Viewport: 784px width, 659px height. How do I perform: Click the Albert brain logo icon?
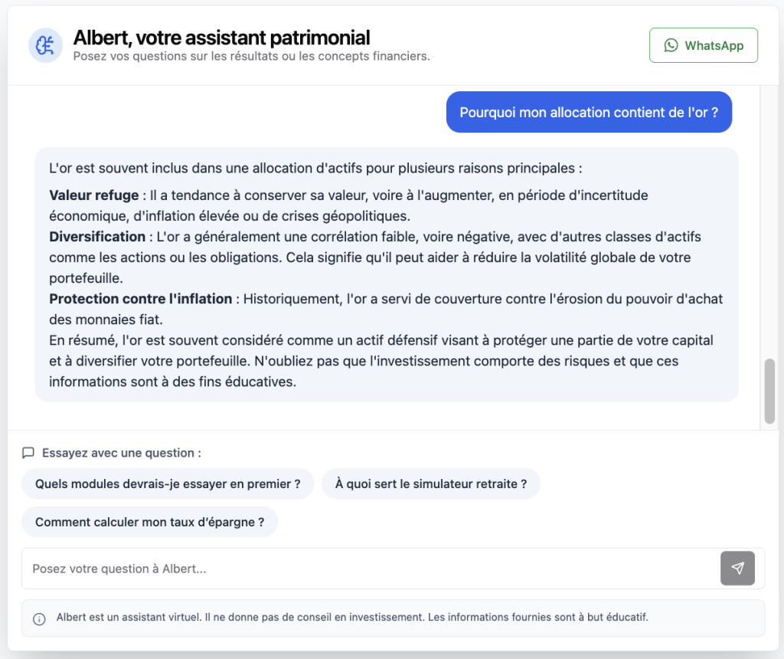tap(45, 46)
